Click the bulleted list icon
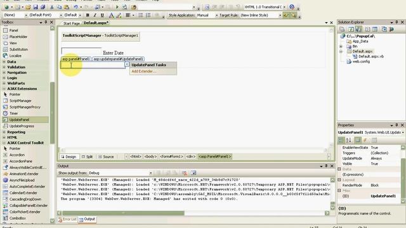406x228 pixels. pyautogui.click(x=141, y=15)
